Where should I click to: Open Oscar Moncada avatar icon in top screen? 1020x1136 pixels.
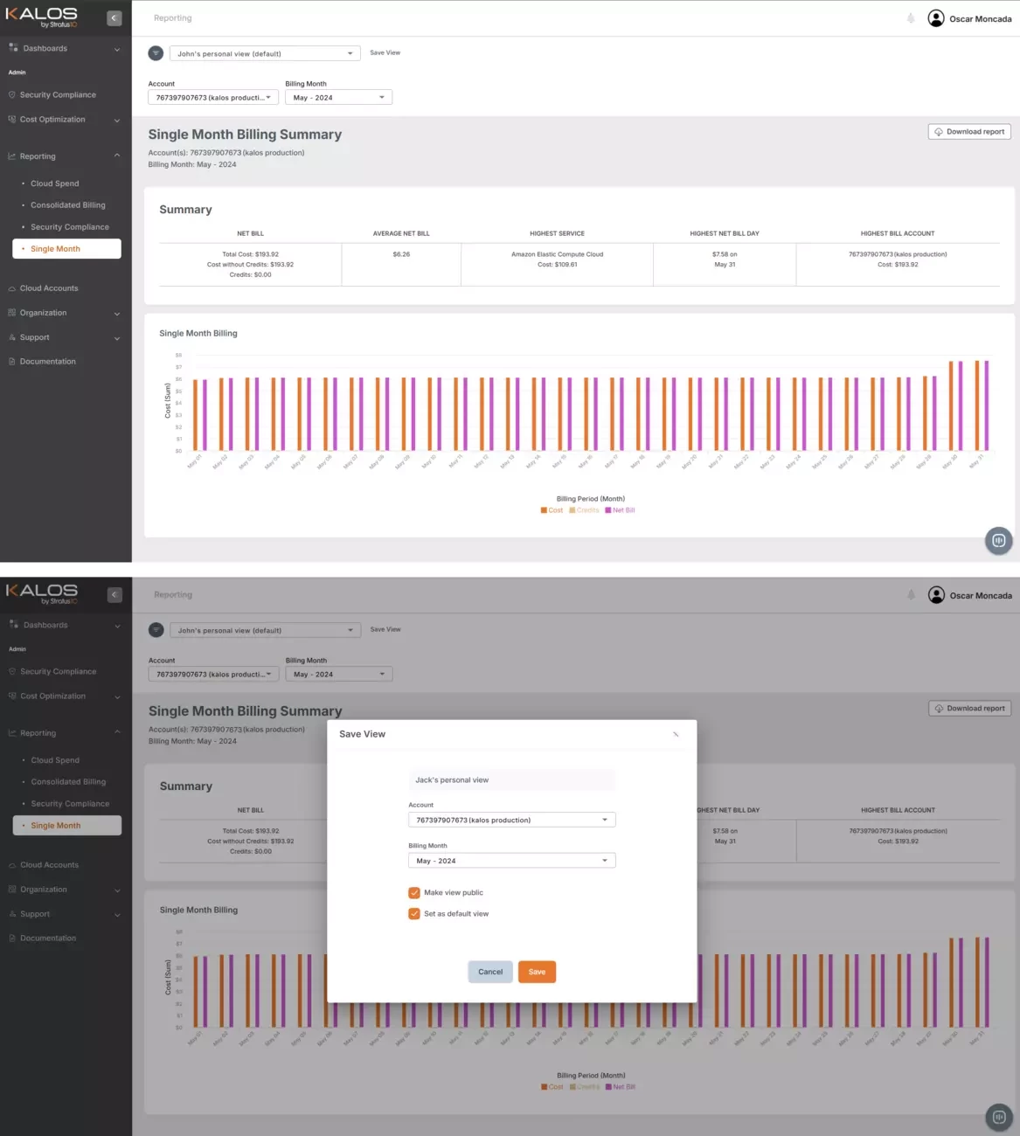[x=936, y=18]
